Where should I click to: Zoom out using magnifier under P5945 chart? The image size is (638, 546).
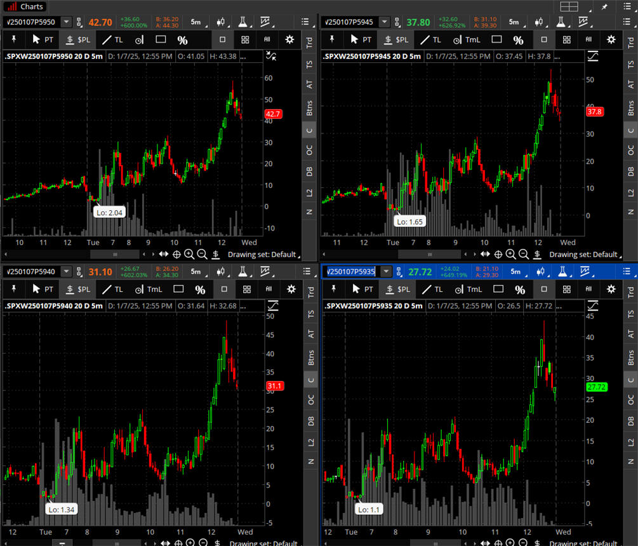524,255
